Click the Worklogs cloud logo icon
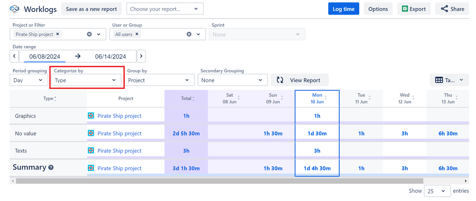Image resolution: width=476 pixels, height=201 pixels. [14, 9]
